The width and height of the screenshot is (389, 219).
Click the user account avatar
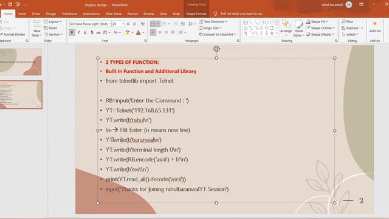click(349, 5)
